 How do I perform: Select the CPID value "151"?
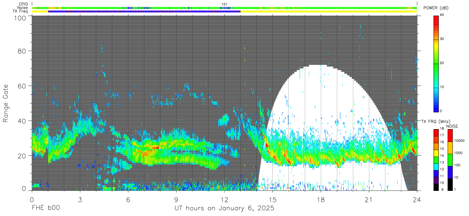225,4
